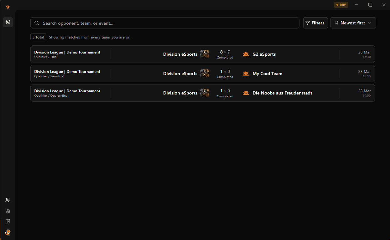
Task: Click the team icon beside G2 eSports
Action: tap(246, 54)
